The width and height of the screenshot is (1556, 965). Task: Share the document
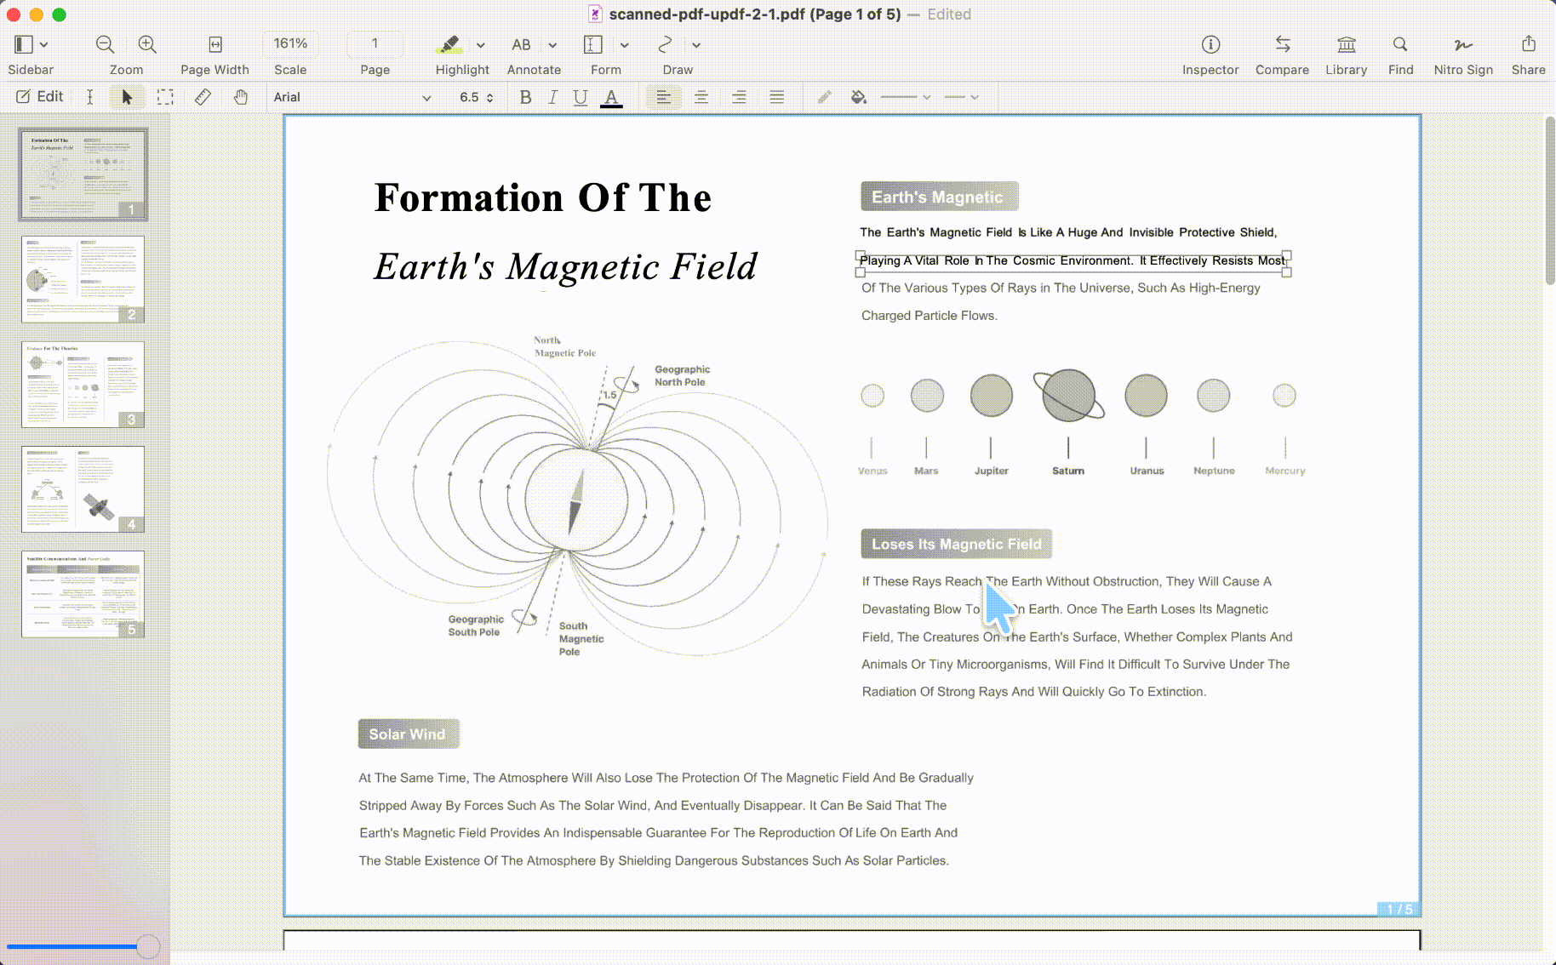tap(1529, 44)
